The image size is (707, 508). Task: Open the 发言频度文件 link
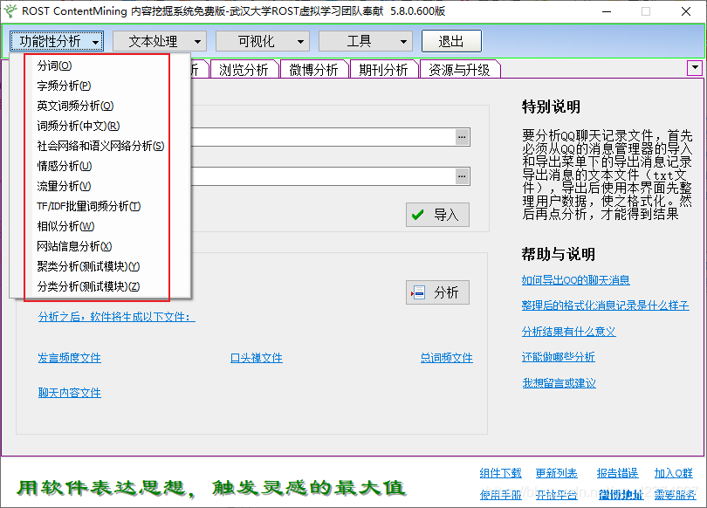pyautogui.click(x=70, y=358)
